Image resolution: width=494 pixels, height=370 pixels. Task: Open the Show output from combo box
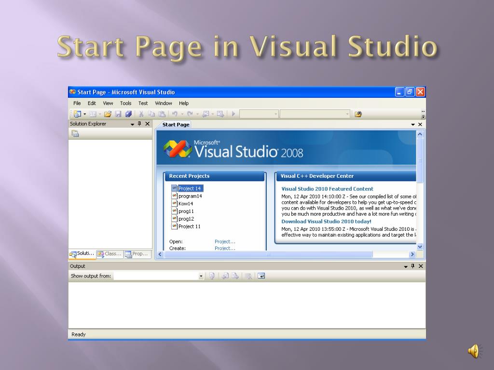159,276
